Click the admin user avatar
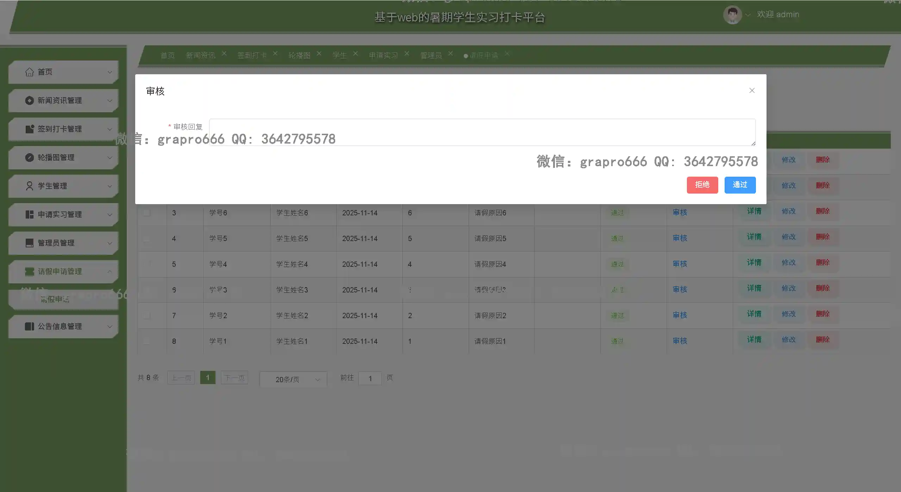 (x=732, y=15)
